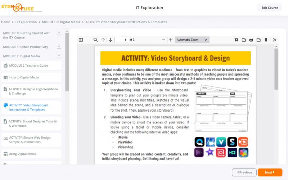Print the PDF document

click(251, 40)
